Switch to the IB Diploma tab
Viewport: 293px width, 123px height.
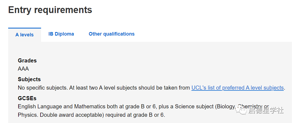61,34
